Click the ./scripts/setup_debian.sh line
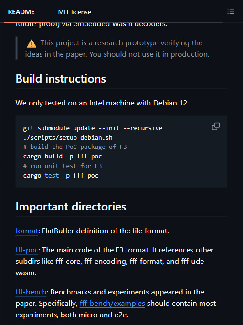The width and height of the screenshot is (243, 325). pyautogui.click(x=68, y=137)
